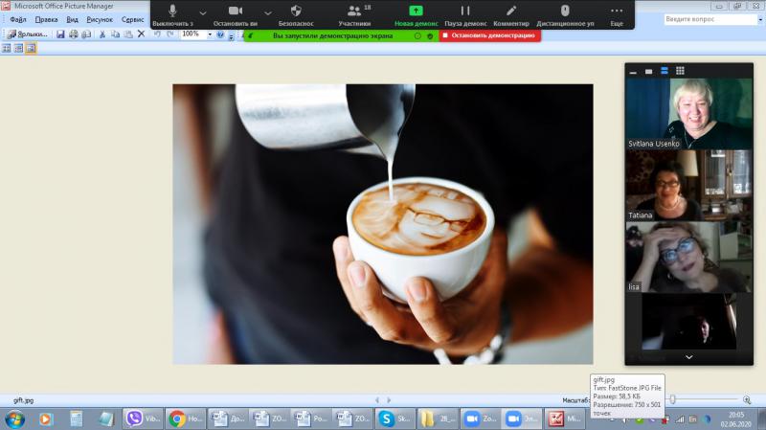Open the Еще three-dots menu

(617, 14)
